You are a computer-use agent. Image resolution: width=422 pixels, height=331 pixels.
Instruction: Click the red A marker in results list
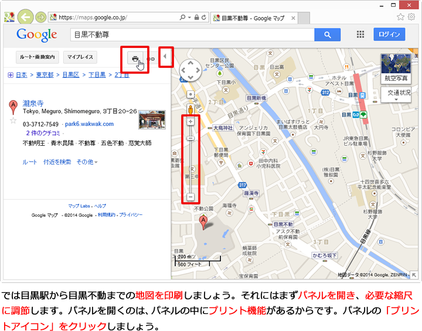[x=13, y=107]
